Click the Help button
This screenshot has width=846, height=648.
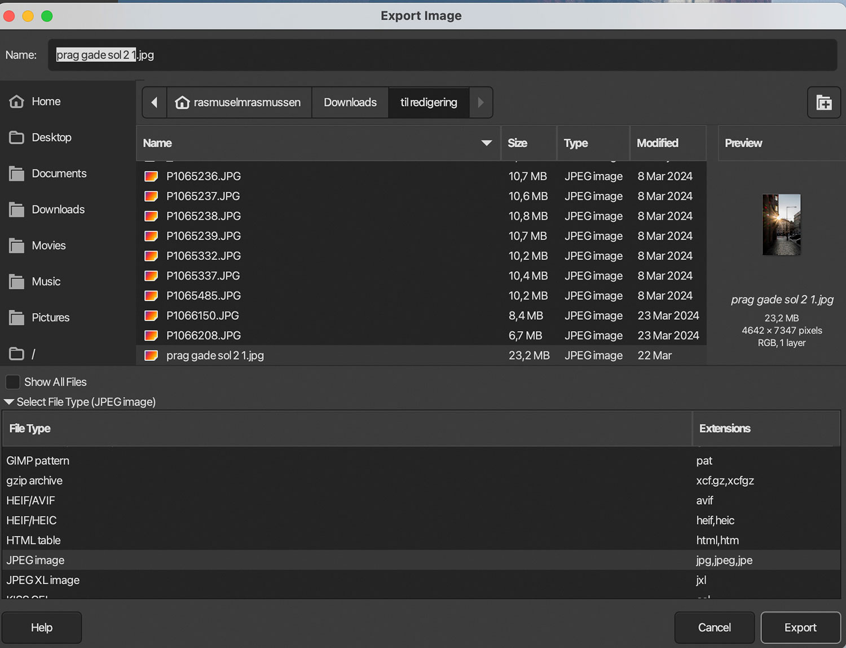(x=42, y=627)
